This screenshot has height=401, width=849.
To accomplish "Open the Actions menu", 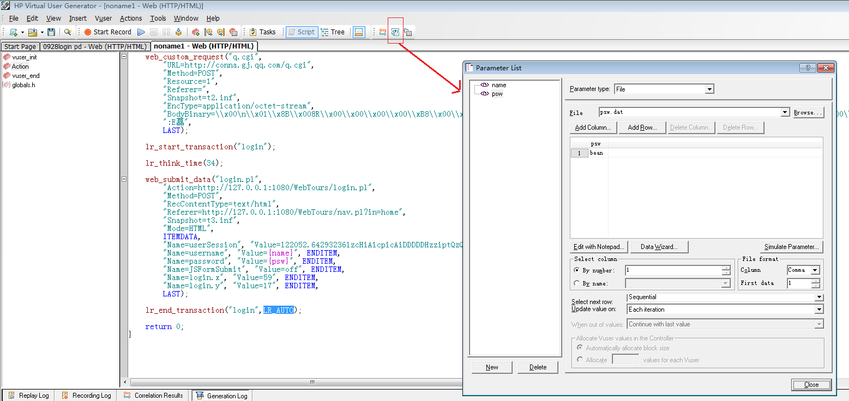I will pyautogui.click(x=131, y=19).
